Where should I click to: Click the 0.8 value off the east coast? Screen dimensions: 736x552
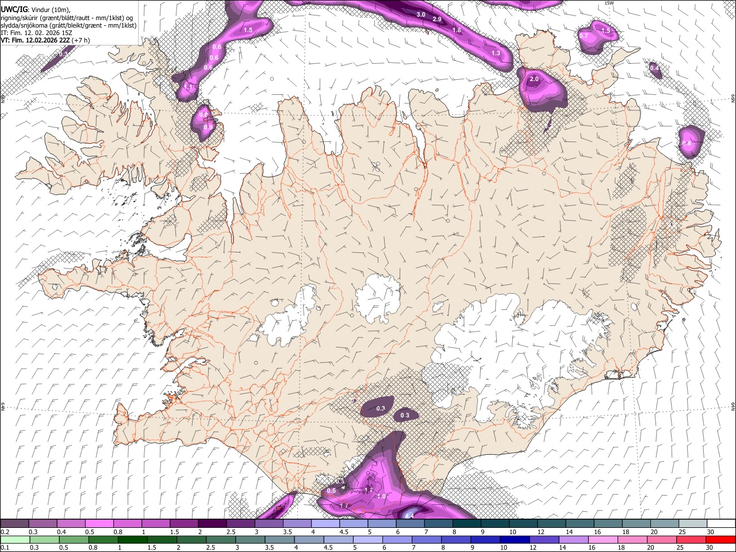click(x=687, y=143)
